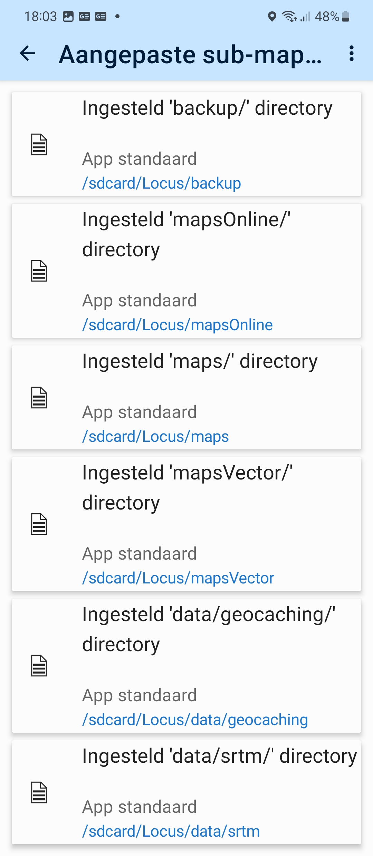Screen dimensions: 373x856
Task: Open the /sdcard/Locus/data/srtm path link
Action: [171, 831]
